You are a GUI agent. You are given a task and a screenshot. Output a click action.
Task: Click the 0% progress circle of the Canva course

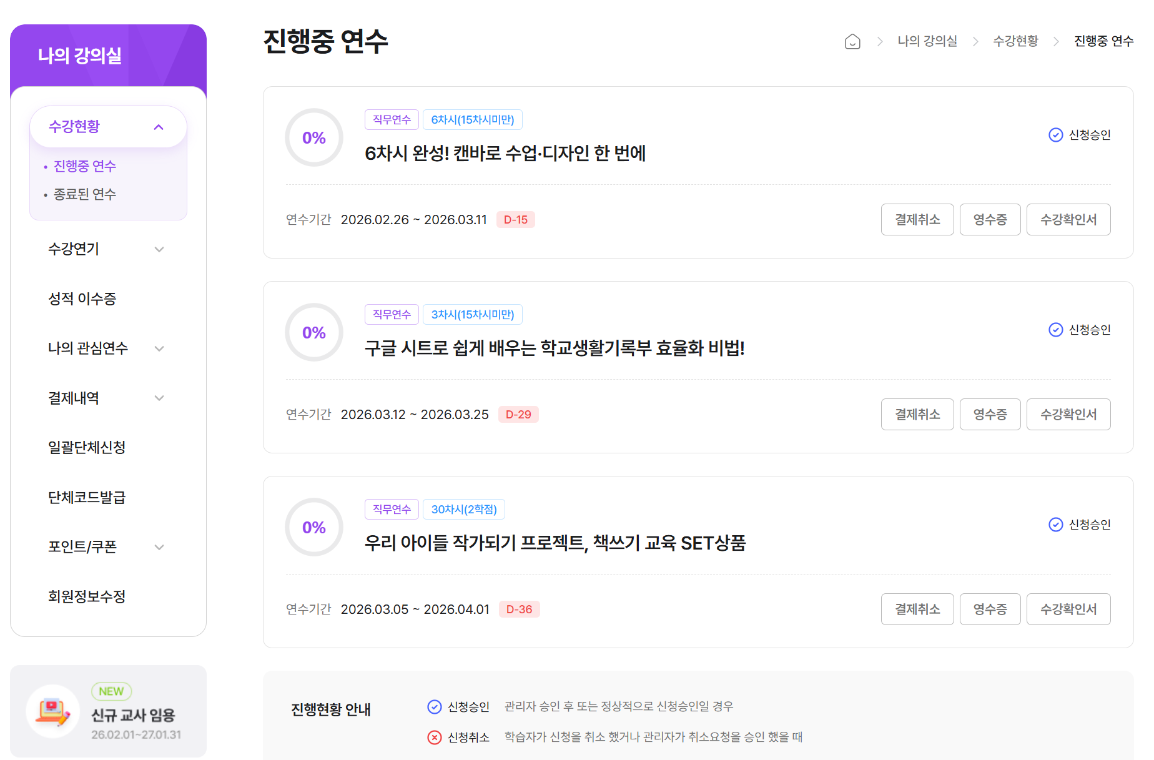point(314,138)
